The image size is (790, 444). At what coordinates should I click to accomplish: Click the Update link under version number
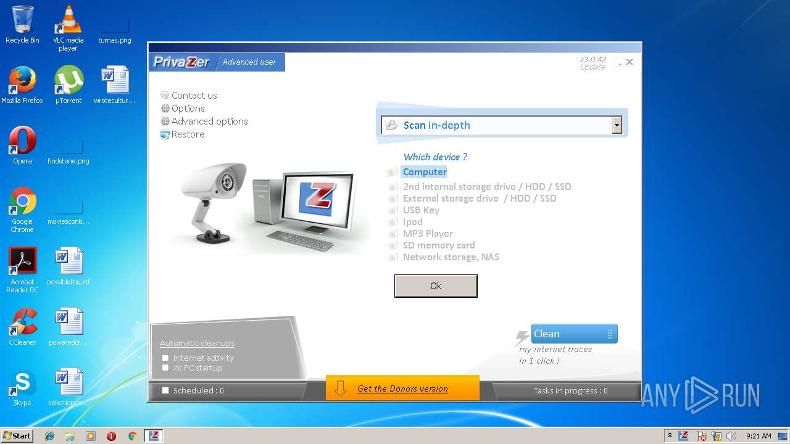(x=592, y=67)
